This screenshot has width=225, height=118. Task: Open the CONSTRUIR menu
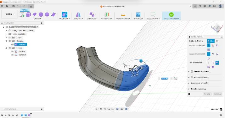click(x=107, y=19)
